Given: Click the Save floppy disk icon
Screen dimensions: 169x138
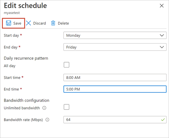Looking at the screenshot, I should (9, 23).
